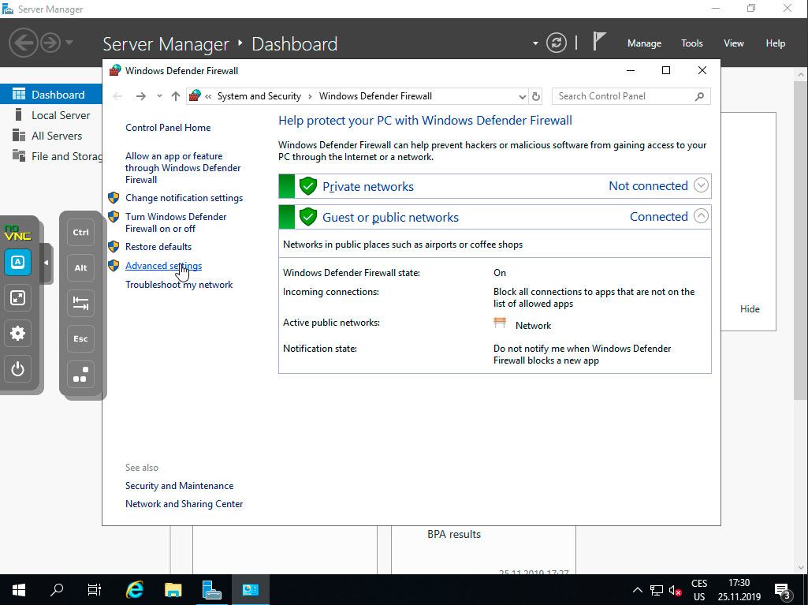This screenshot has width=808, height=605.
Task: Send Tab key from noVNC extra keys
Action: (x=80, y=303)
